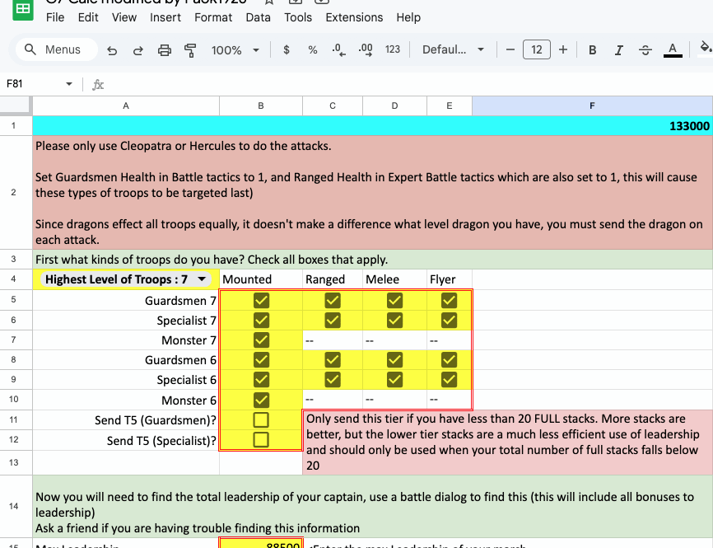The width and height of the screenshot is (713, 548).
Task: Click the redo arrow icon
Action: pos(137,50)
